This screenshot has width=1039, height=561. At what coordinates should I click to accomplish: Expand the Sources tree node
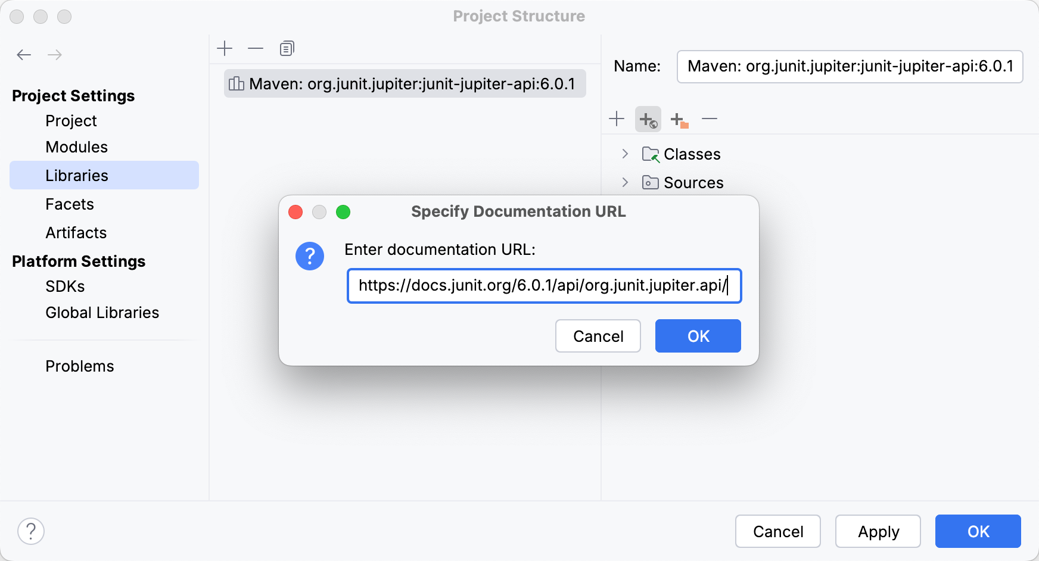pos(624,182)
